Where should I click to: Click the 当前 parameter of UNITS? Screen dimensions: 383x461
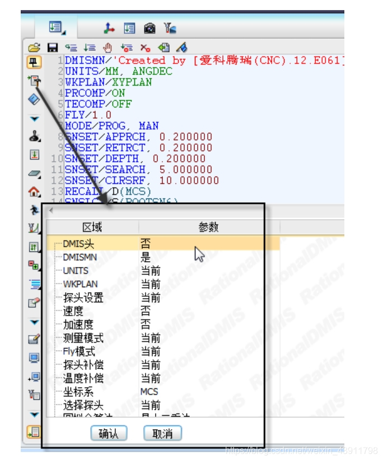pos(151,271)
